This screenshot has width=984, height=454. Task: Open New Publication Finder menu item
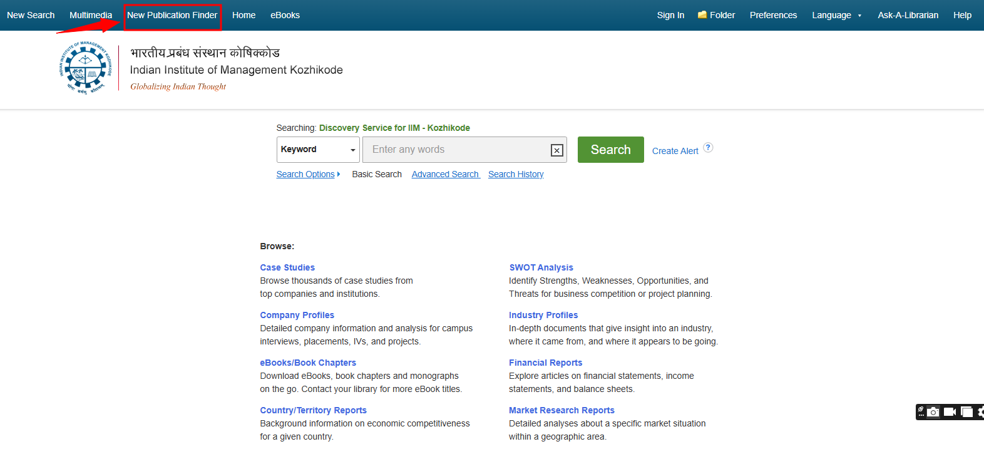tap(172, 15)
